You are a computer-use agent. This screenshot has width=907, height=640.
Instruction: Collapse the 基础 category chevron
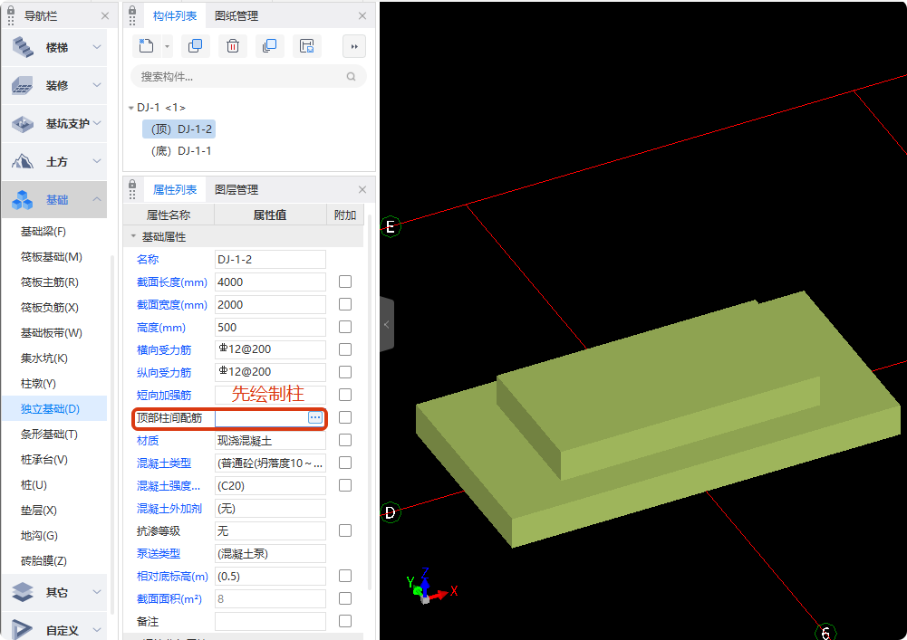[97, 199]
